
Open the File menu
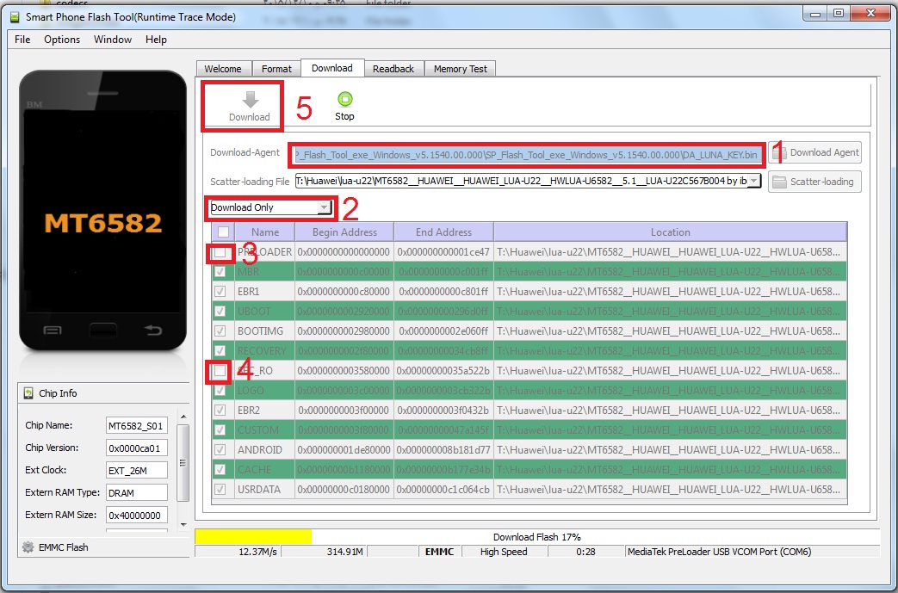click(x=22, y=40)
